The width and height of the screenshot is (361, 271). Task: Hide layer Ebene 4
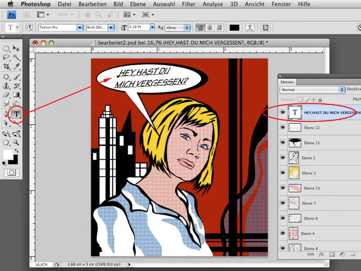(283, 233)
